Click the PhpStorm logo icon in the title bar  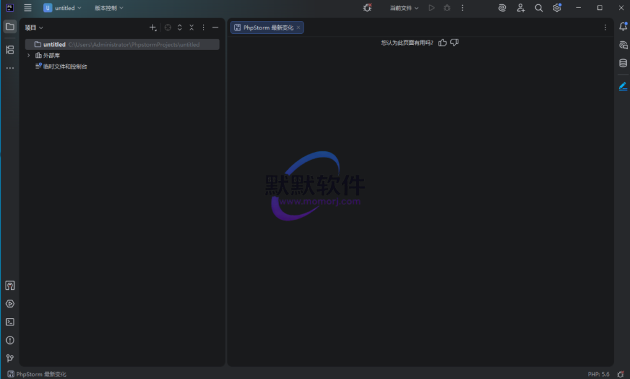(x=10, y=7)
